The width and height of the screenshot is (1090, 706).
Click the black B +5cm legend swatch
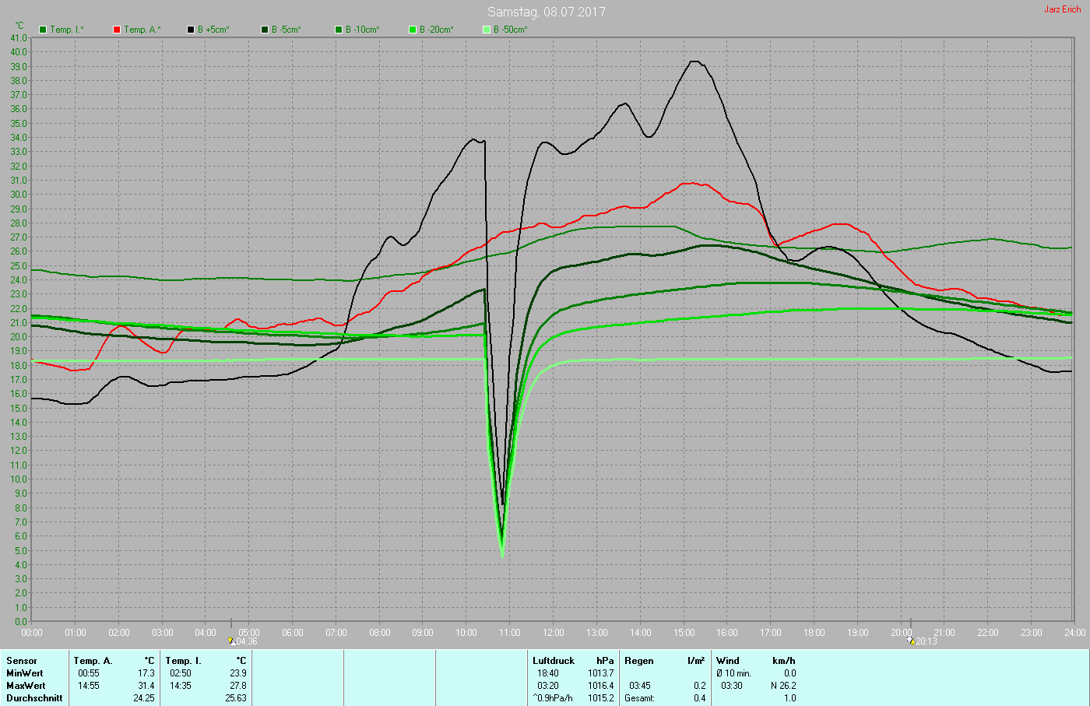click(x=191, y=30)
